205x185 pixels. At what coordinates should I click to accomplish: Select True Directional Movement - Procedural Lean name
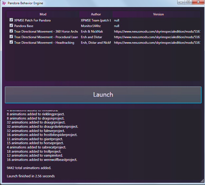click(x=46, y=37)
